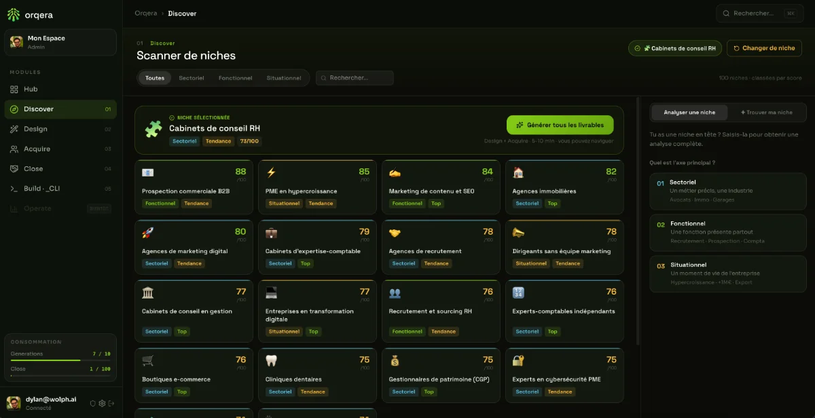Click the Acquire people icon
Image resolution: width=815 pixels, height=418 pixels.
(14, 149)
